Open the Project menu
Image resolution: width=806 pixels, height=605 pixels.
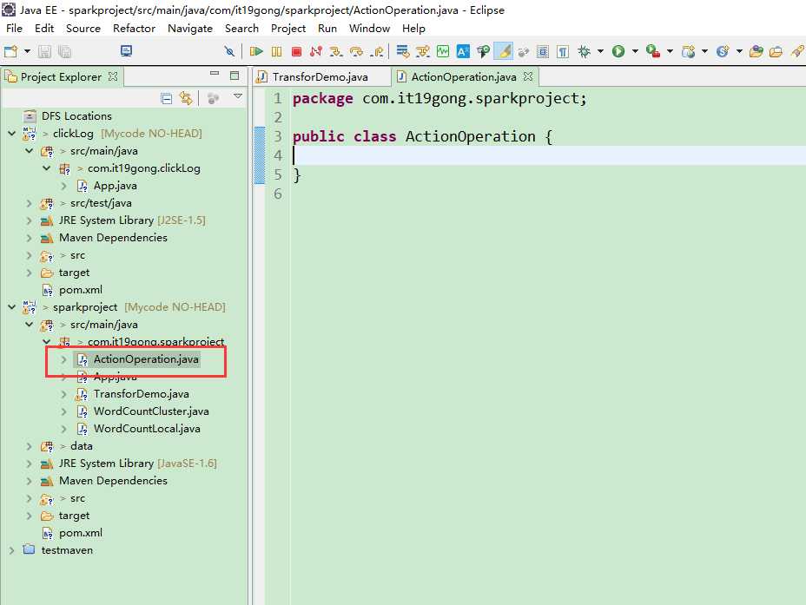287,29
